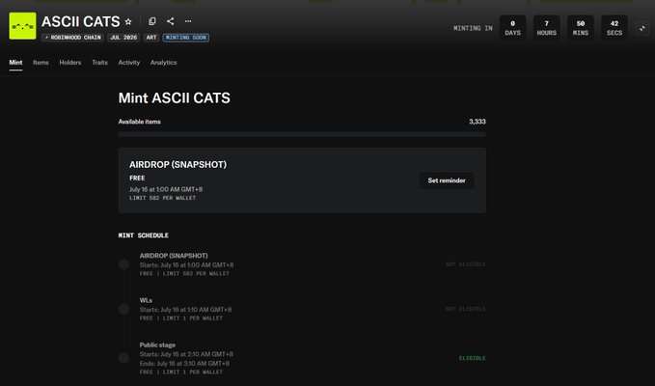
Task: Click the Mint ASCII CATS heading
Action: (175, 97)
